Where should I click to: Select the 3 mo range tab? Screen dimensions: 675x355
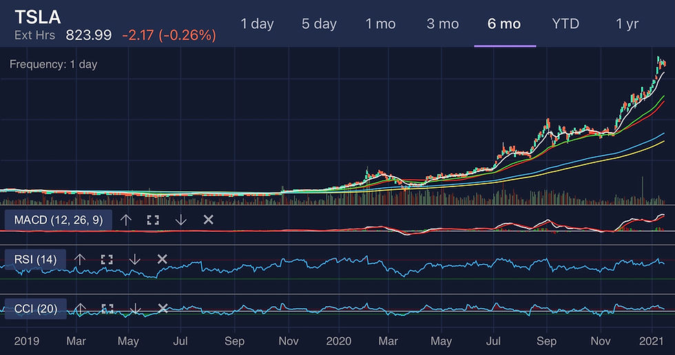point(442,23)
